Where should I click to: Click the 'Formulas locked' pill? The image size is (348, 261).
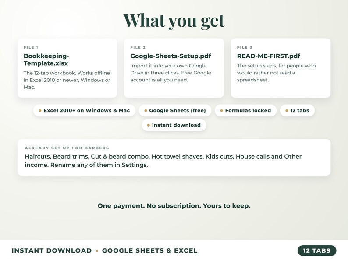(x=246, y=110)
